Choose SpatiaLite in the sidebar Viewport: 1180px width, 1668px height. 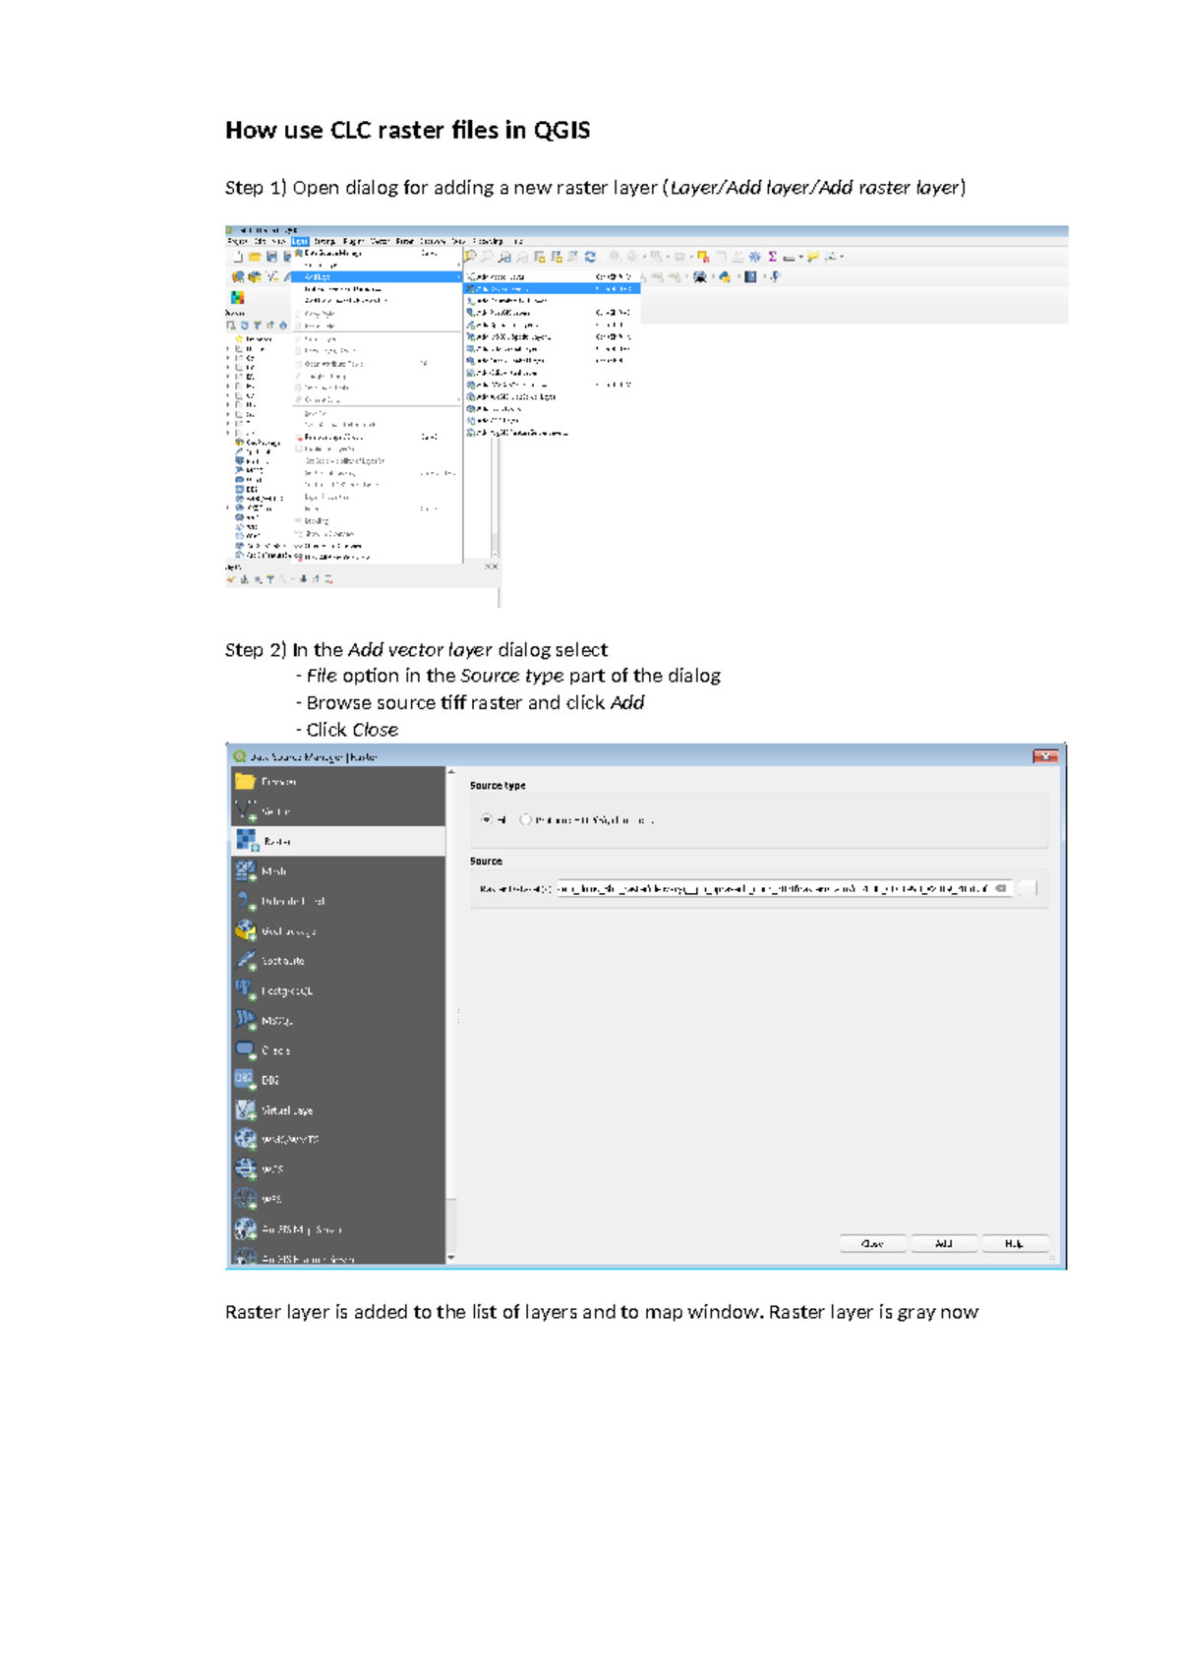338,960
